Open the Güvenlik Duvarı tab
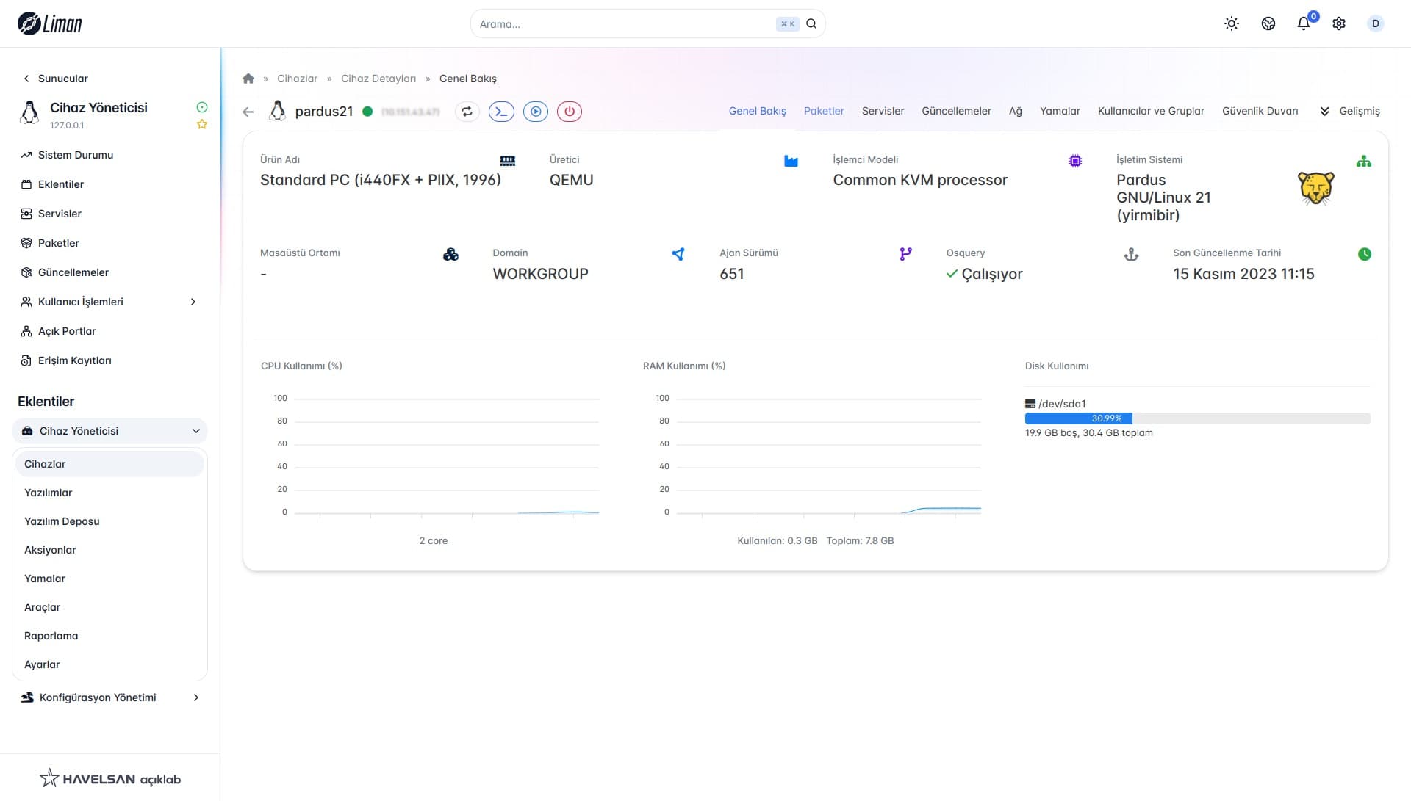 [x=1260, y=111]
